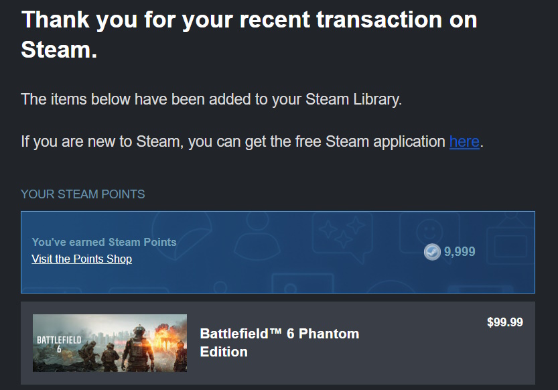Select the Battlefield™ 6 Phantom Edition title
The image size is (558, 390).
279,342
